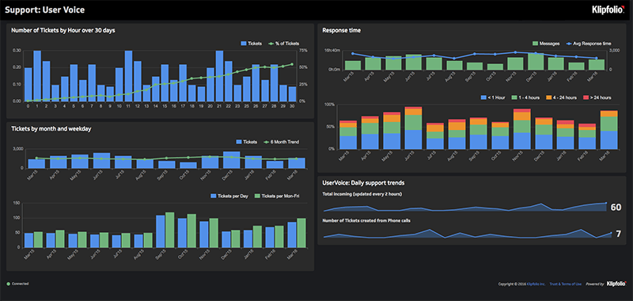This screenshot has height=301, width=633.
Task: Click the phone call tickets sparkline chart
Action: tap(468, 234)
